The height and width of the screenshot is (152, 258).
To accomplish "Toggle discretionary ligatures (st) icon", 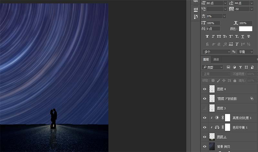I will click(x=219, y=44).
